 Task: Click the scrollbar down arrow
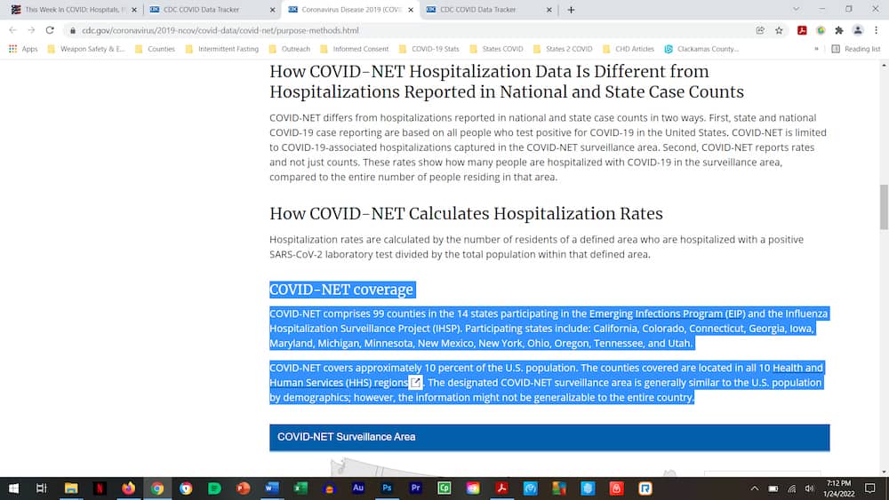click(884, 471)
